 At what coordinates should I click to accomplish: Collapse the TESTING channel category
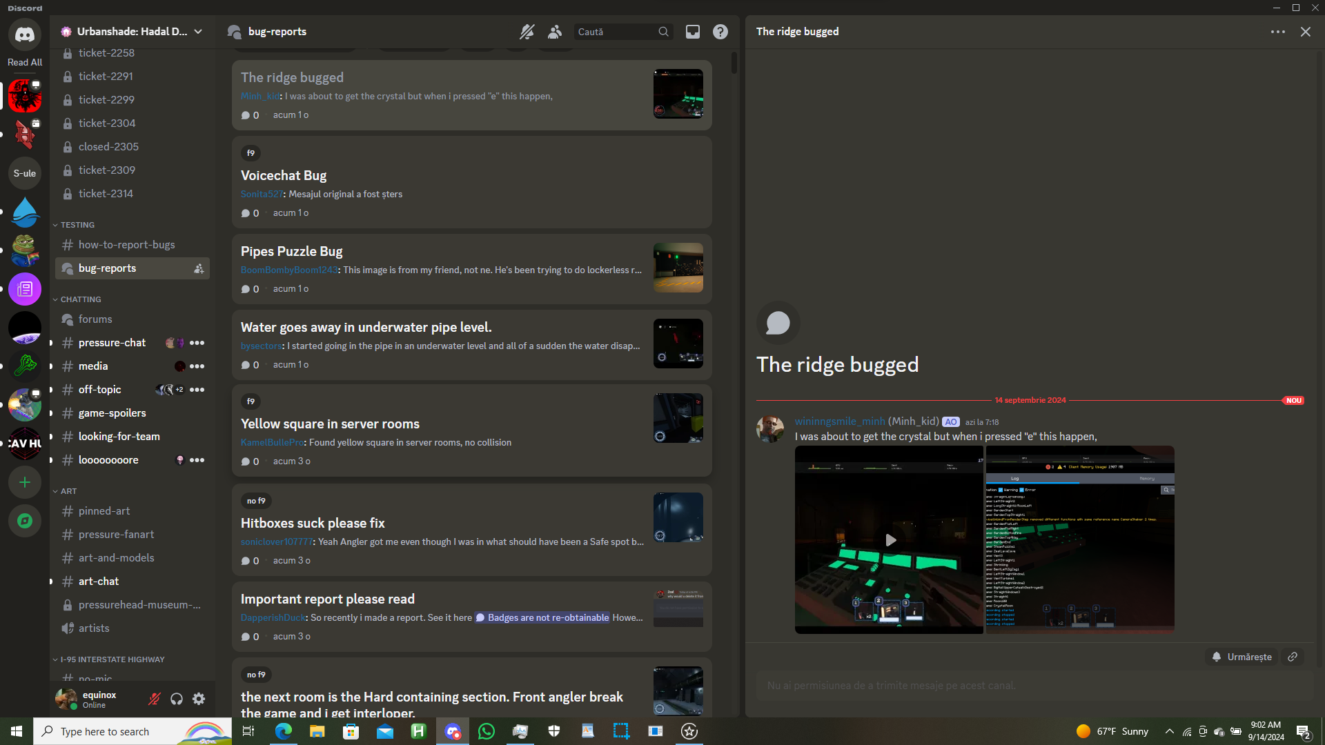point(77,225)
